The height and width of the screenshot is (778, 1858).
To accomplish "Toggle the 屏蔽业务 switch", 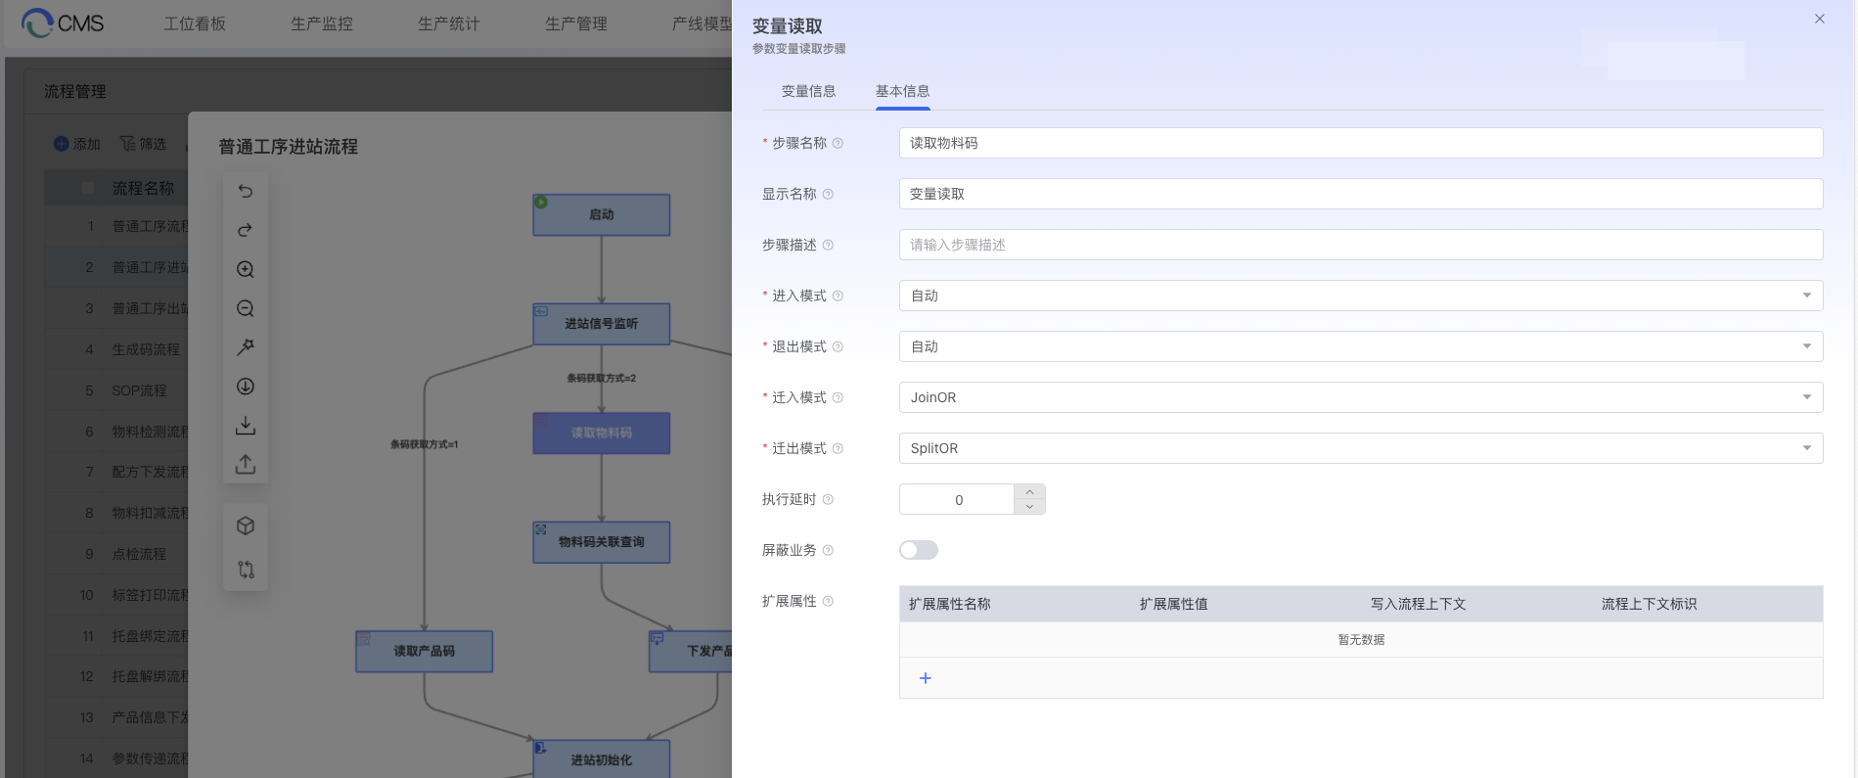I will 918,550.
